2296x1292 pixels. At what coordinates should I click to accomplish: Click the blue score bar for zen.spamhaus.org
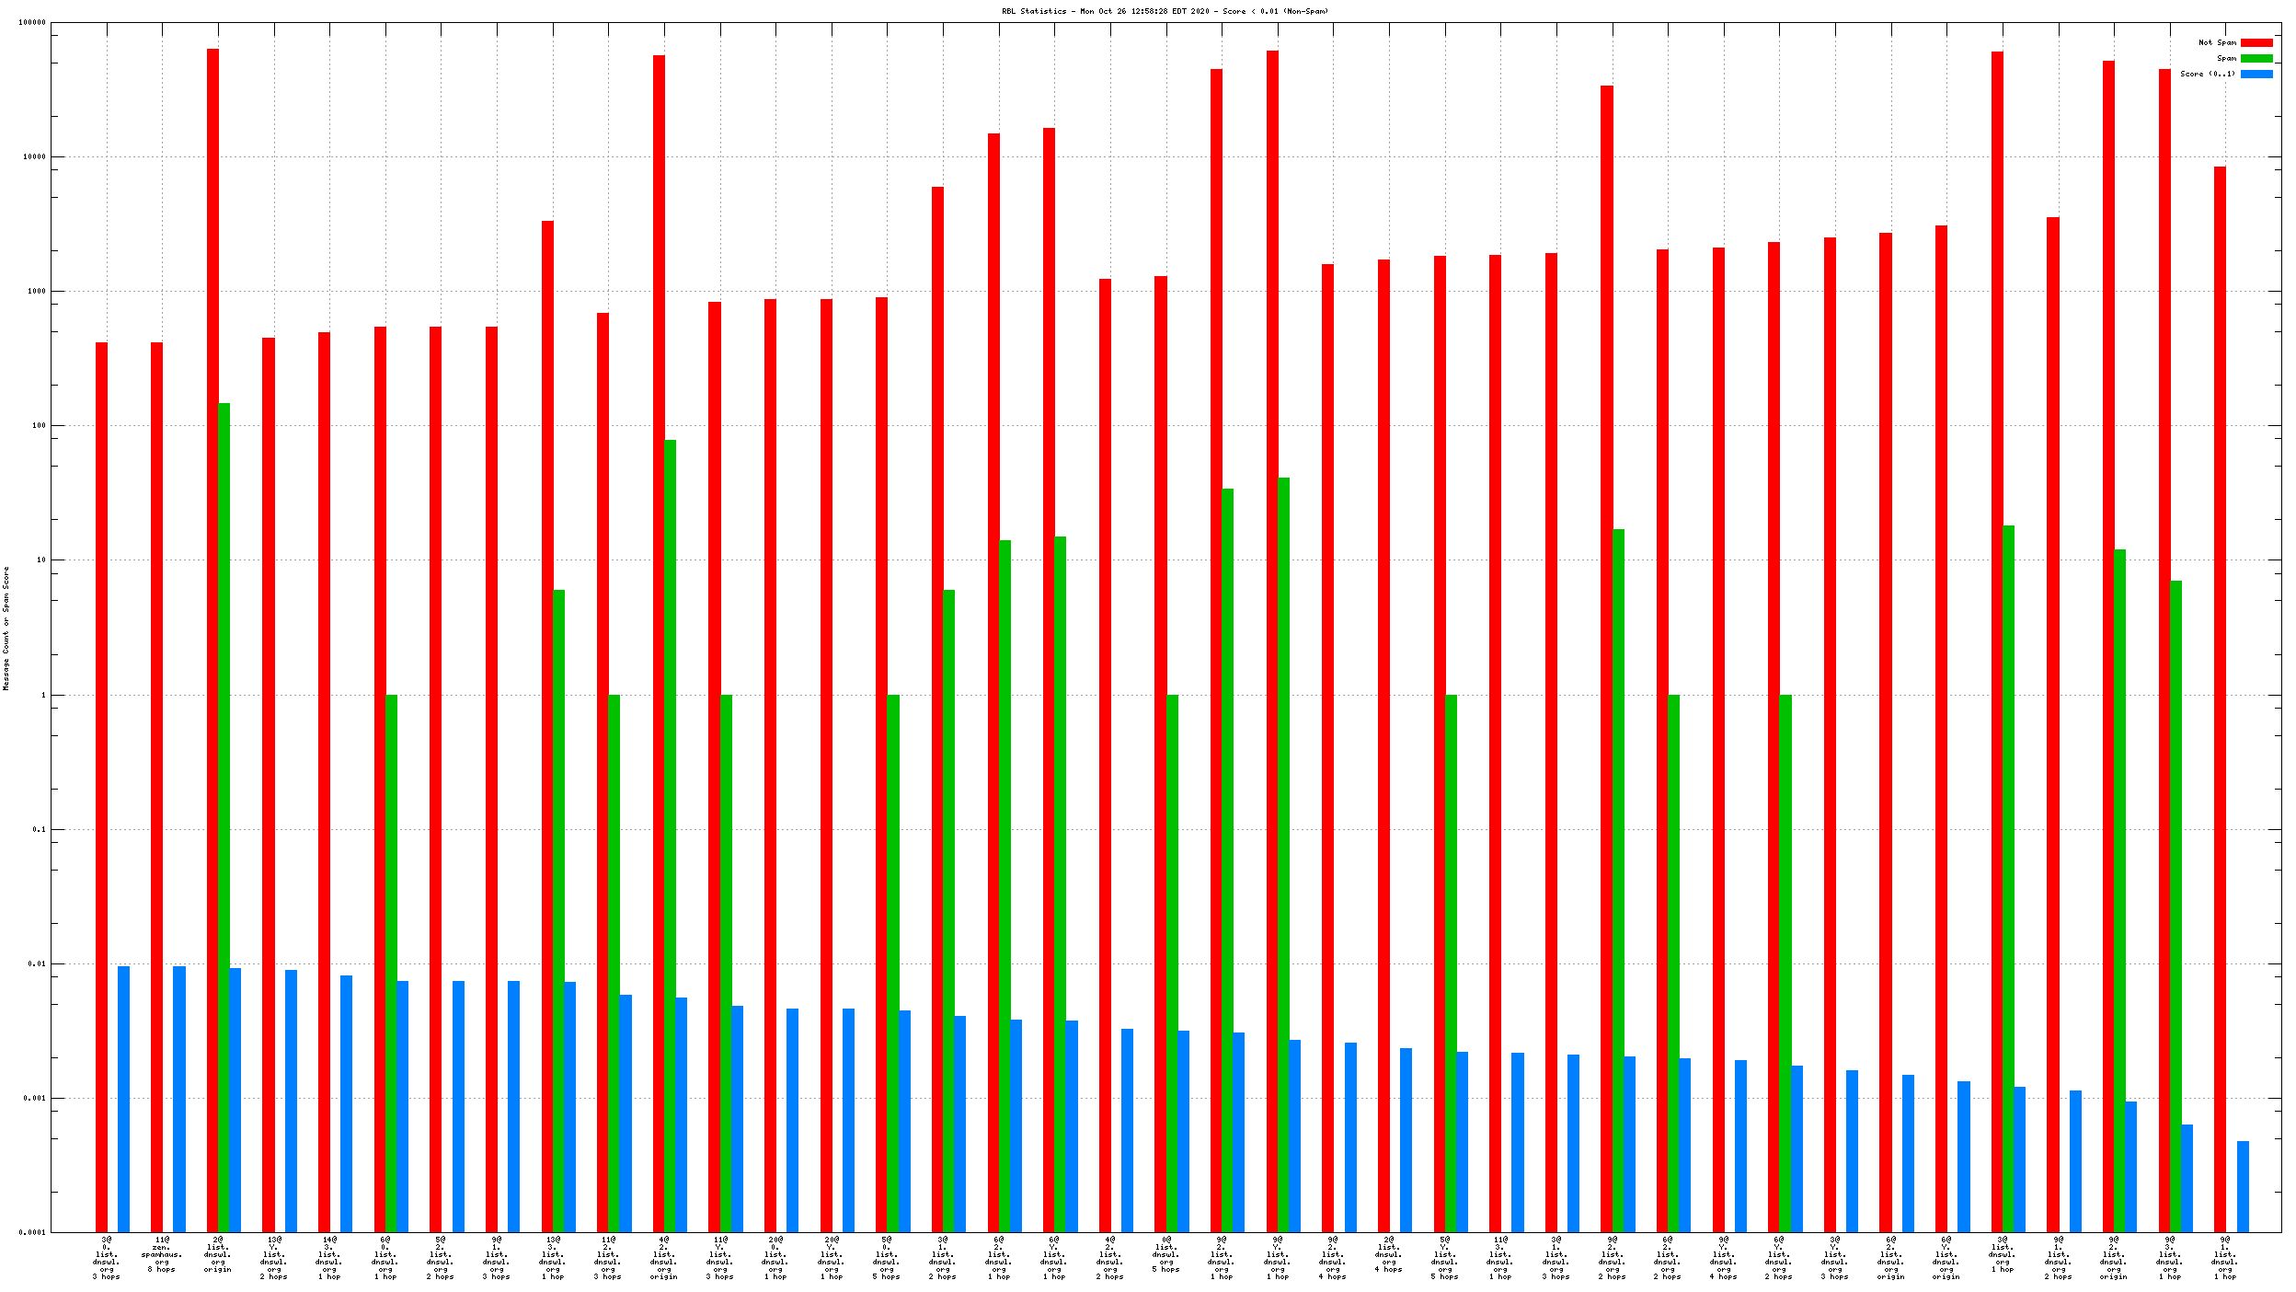tap(179, 1099)
